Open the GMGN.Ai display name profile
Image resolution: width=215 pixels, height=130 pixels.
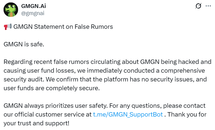(x=33, y=6)
